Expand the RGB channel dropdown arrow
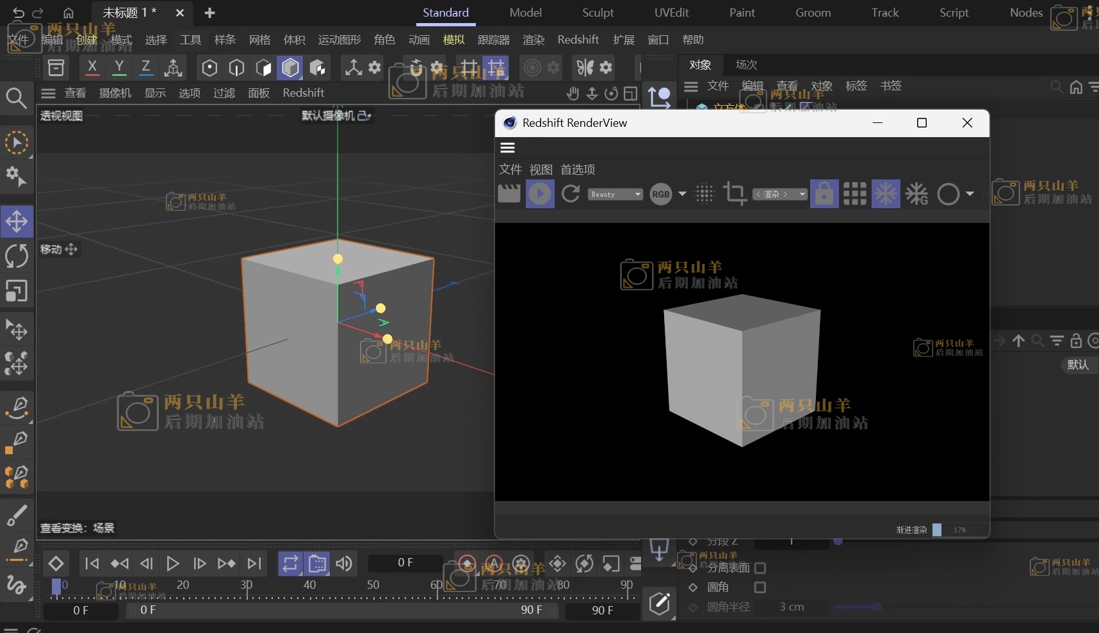 (x=682, y=193)
